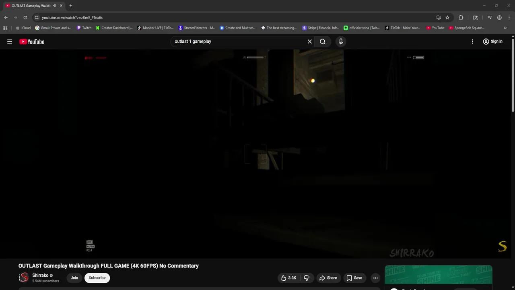Open The best streaming bookmark
Image resolution: width=515 pixels, height=290 pixels.
point(279,28)
